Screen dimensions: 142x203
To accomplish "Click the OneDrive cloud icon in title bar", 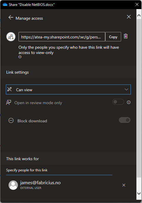I will (5, 5).
